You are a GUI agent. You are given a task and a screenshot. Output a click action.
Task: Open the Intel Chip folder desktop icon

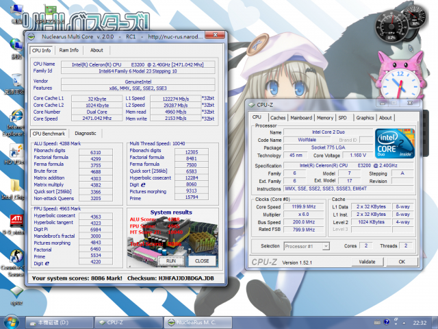click(15, 189)
